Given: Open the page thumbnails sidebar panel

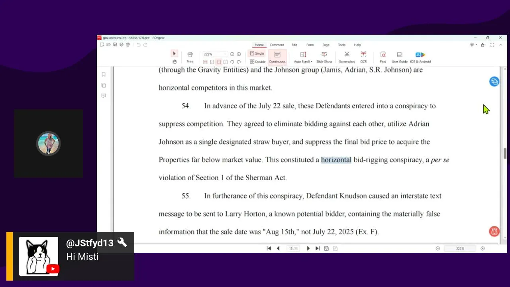Looking at the screenshot, I should coord(104,85).
